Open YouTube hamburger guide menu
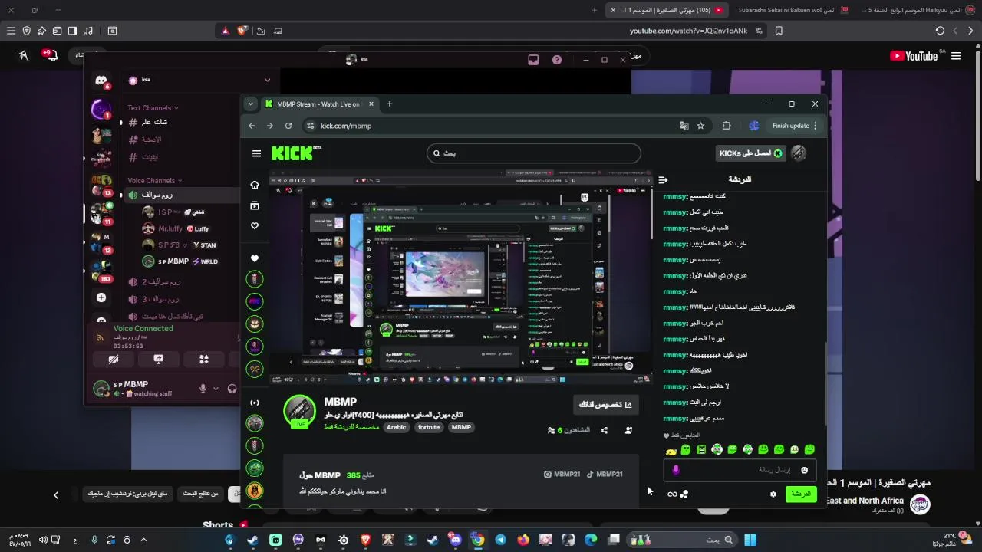This screenshot has width=982, height=552. coord(956,56)
